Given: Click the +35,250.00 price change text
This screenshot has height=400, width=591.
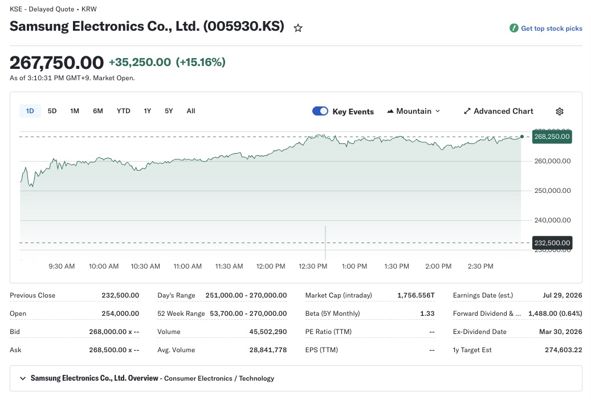Looking at the screenshot, I should [140, 62].
